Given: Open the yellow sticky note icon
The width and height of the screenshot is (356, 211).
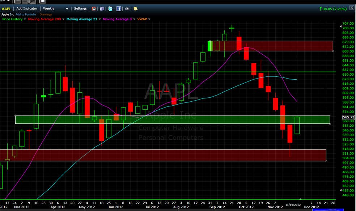Looking at the screenshot, I should click(x=136, y=9).
